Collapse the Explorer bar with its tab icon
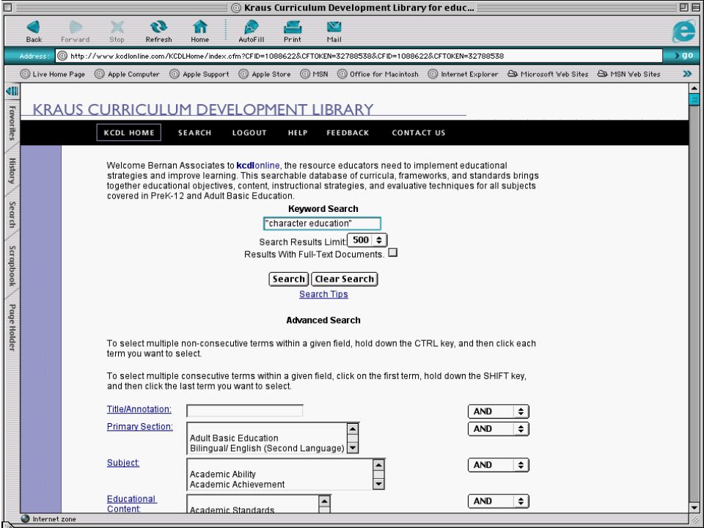The height and width of the screenshot is (528, 704). (x=12, y=91)
